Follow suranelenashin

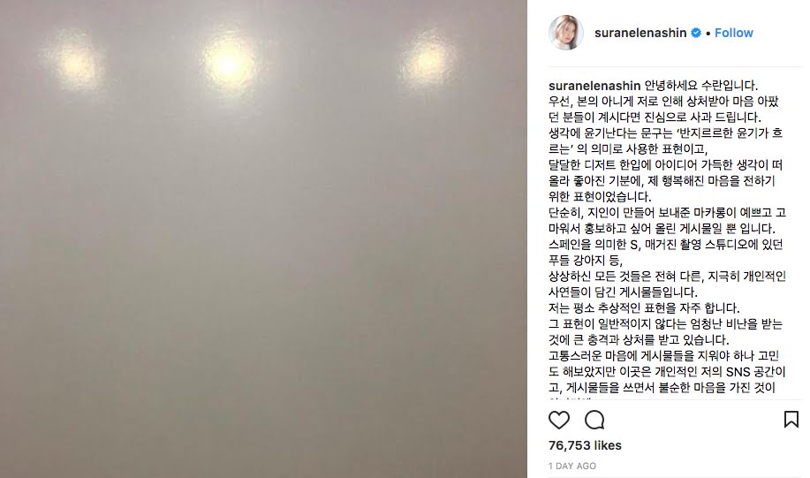click(x=733, y=33)
